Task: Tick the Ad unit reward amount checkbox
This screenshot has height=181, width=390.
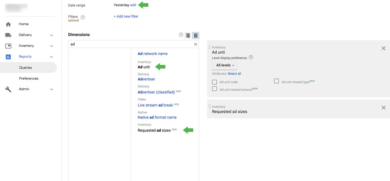Action: pyautogui.click(x=215, y=89)
